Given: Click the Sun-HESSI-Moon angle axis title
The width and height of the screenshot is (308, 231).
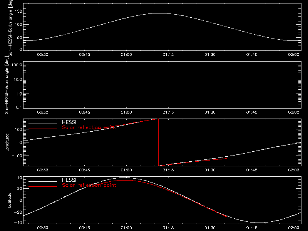Looking at the screenshot, I should [7, 85].
